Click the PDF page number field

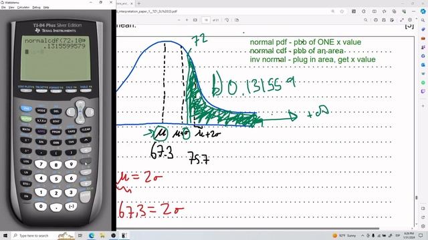click(x=206, y=20)
